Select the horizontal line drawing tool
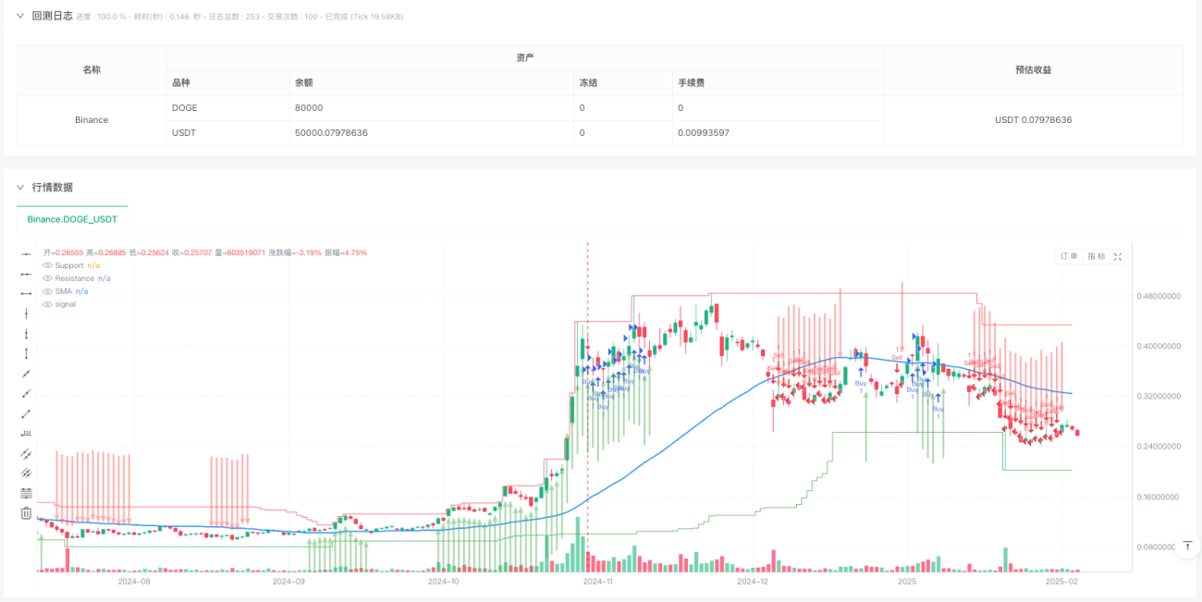The width and height of the screenshot is (1202, 602). [26, 253]
